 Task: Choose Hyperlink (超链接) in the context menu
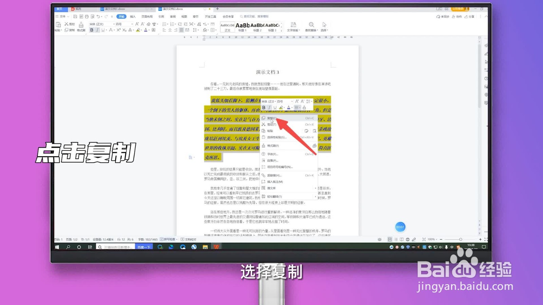[x=288, y=176]
